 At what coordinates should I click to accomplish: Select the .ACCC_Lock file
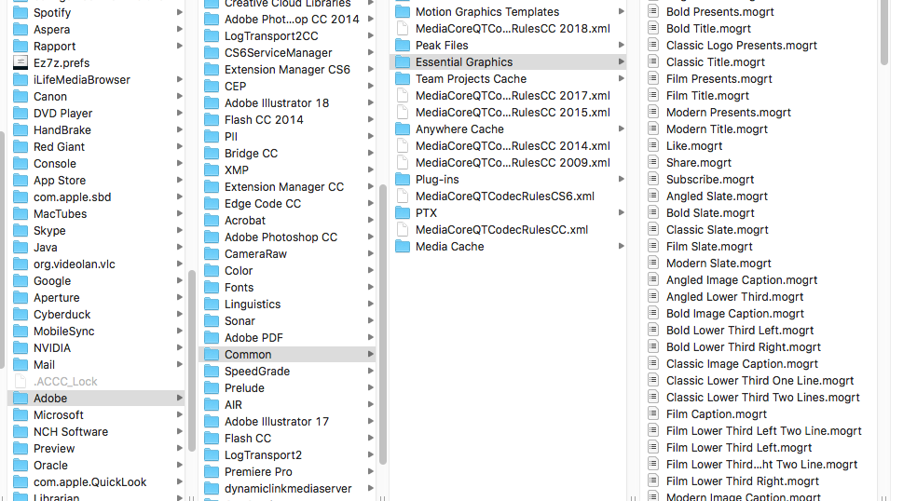pyautogui.click(x=97, y=382)
